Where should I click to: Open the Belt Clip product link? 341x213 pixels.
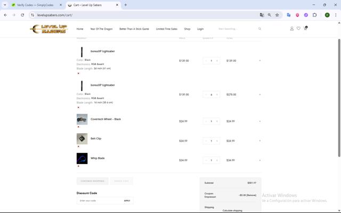96,138
